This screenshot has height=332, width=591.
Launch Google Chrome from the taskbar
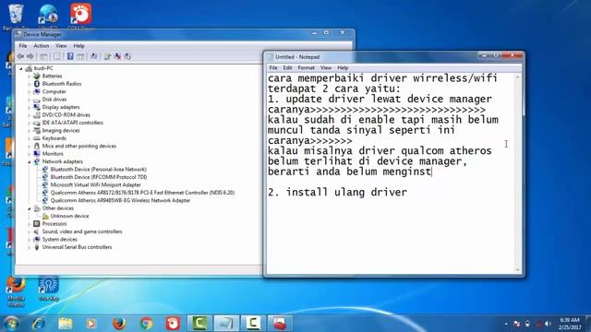[x=146, y=324]
